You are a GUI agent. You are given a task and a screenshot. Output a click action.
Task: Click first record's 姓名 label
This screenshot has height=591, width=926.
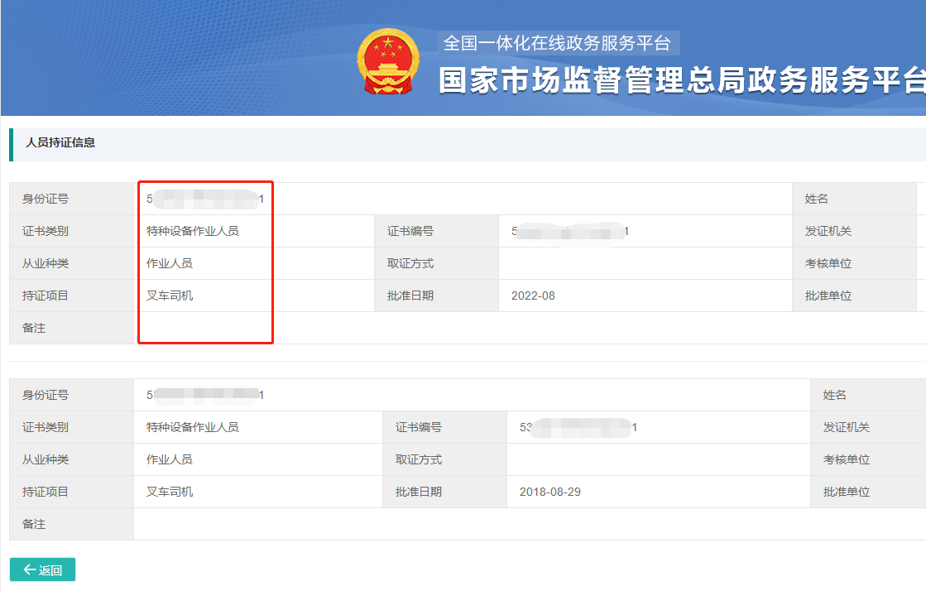click(816, 199)
